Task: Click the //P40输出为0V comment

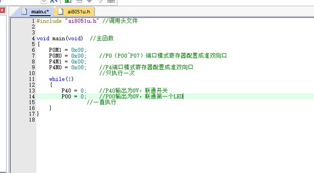Action: [133, 91]
